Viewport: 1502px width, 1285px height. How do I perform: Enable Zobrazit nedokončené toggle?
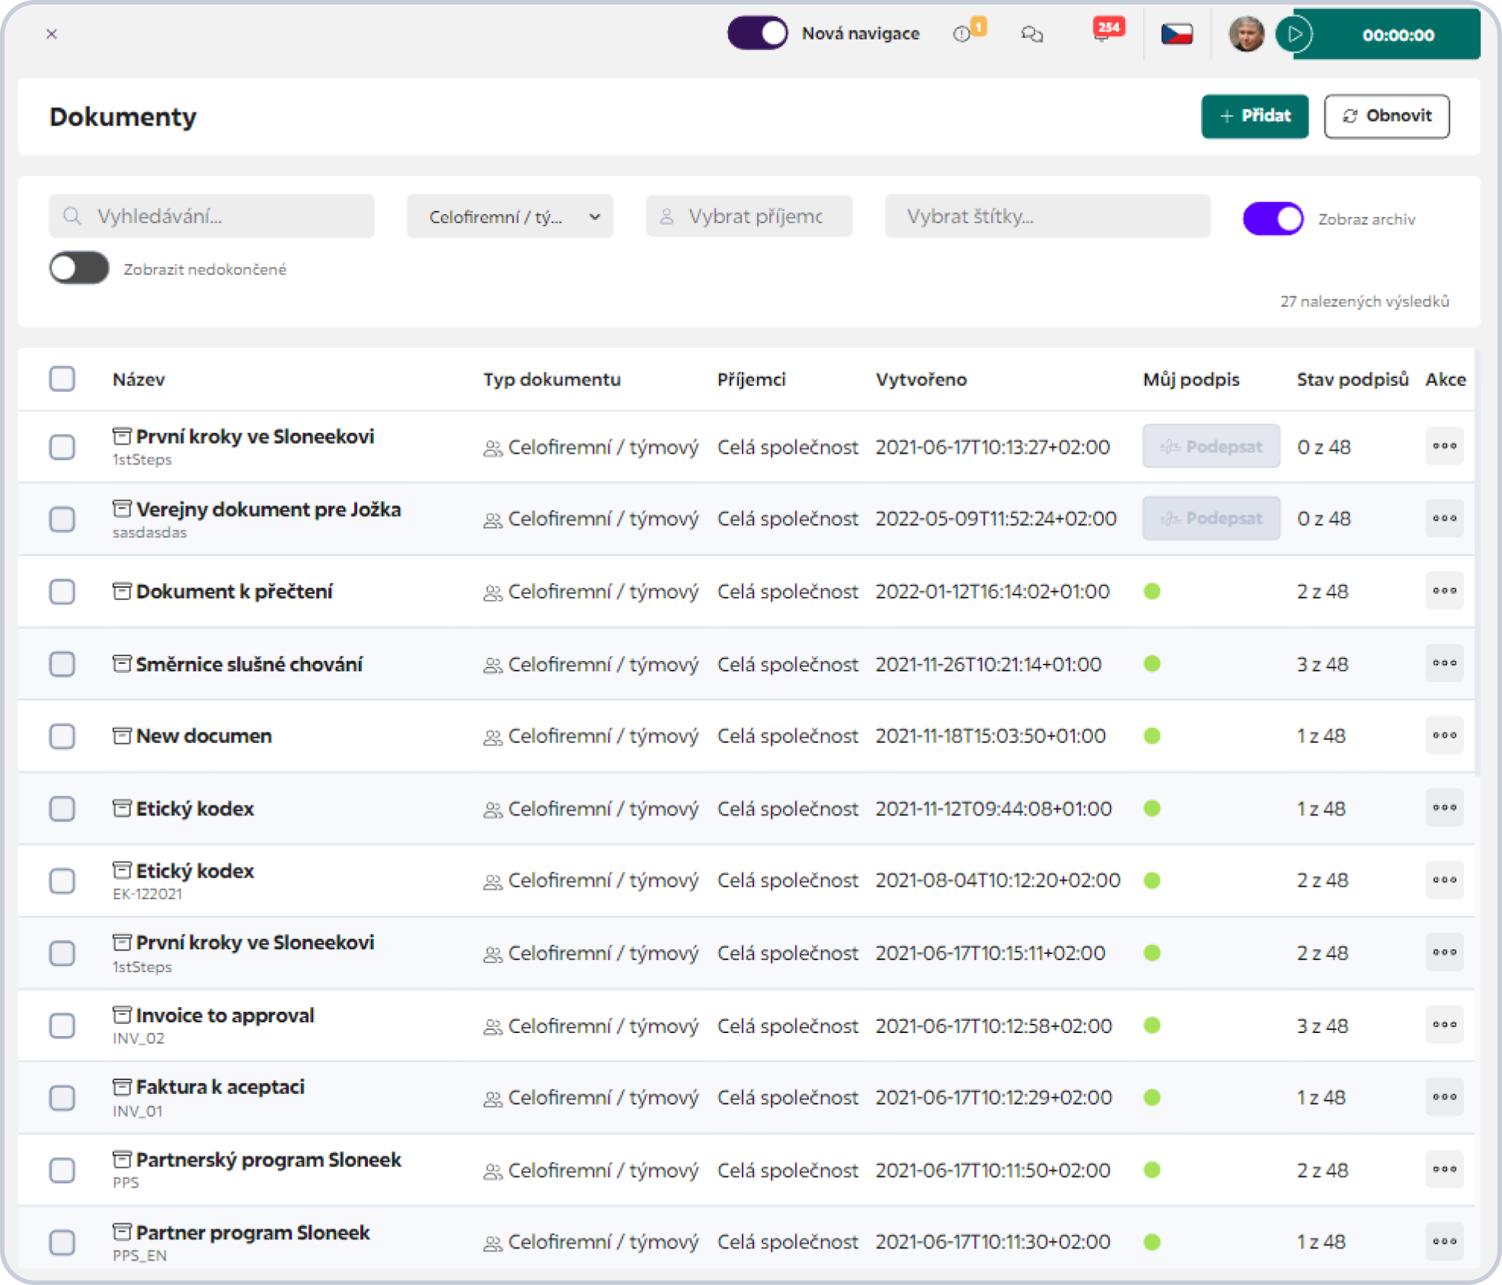tap(79, 269)
